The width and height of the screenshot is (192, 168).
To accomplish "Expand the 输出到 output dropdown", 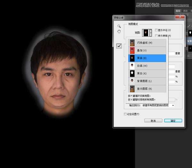I will [x=173, y=105].
